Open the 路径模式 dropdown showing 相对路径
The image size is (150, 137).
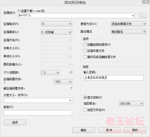tap(128, 32)
